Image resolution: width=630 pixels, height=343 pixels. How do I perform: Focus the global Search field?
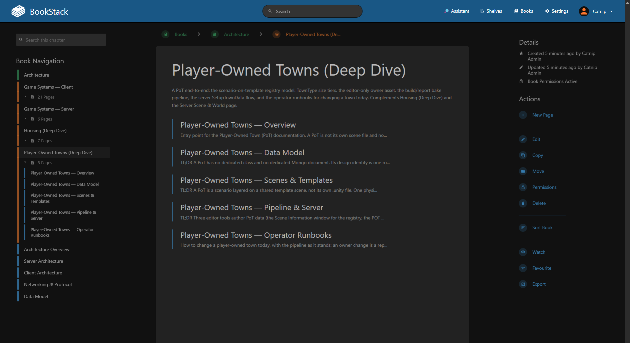point(312,11)
